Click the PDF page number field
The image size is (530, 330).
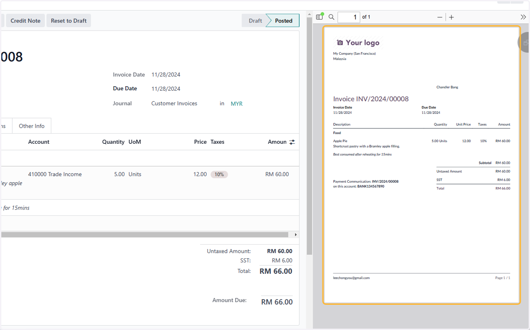[x=349, y=17]
